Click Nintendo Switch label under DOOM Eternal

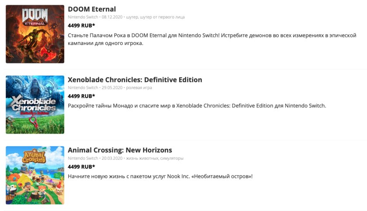pos(83,17)
